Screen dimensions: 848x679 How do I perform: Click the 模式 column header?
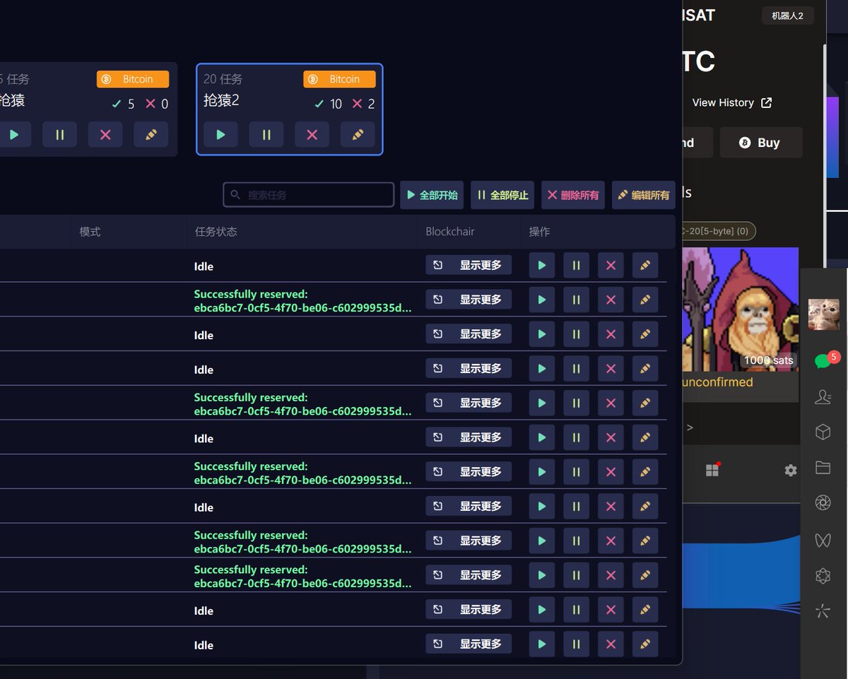pos(90,232)
